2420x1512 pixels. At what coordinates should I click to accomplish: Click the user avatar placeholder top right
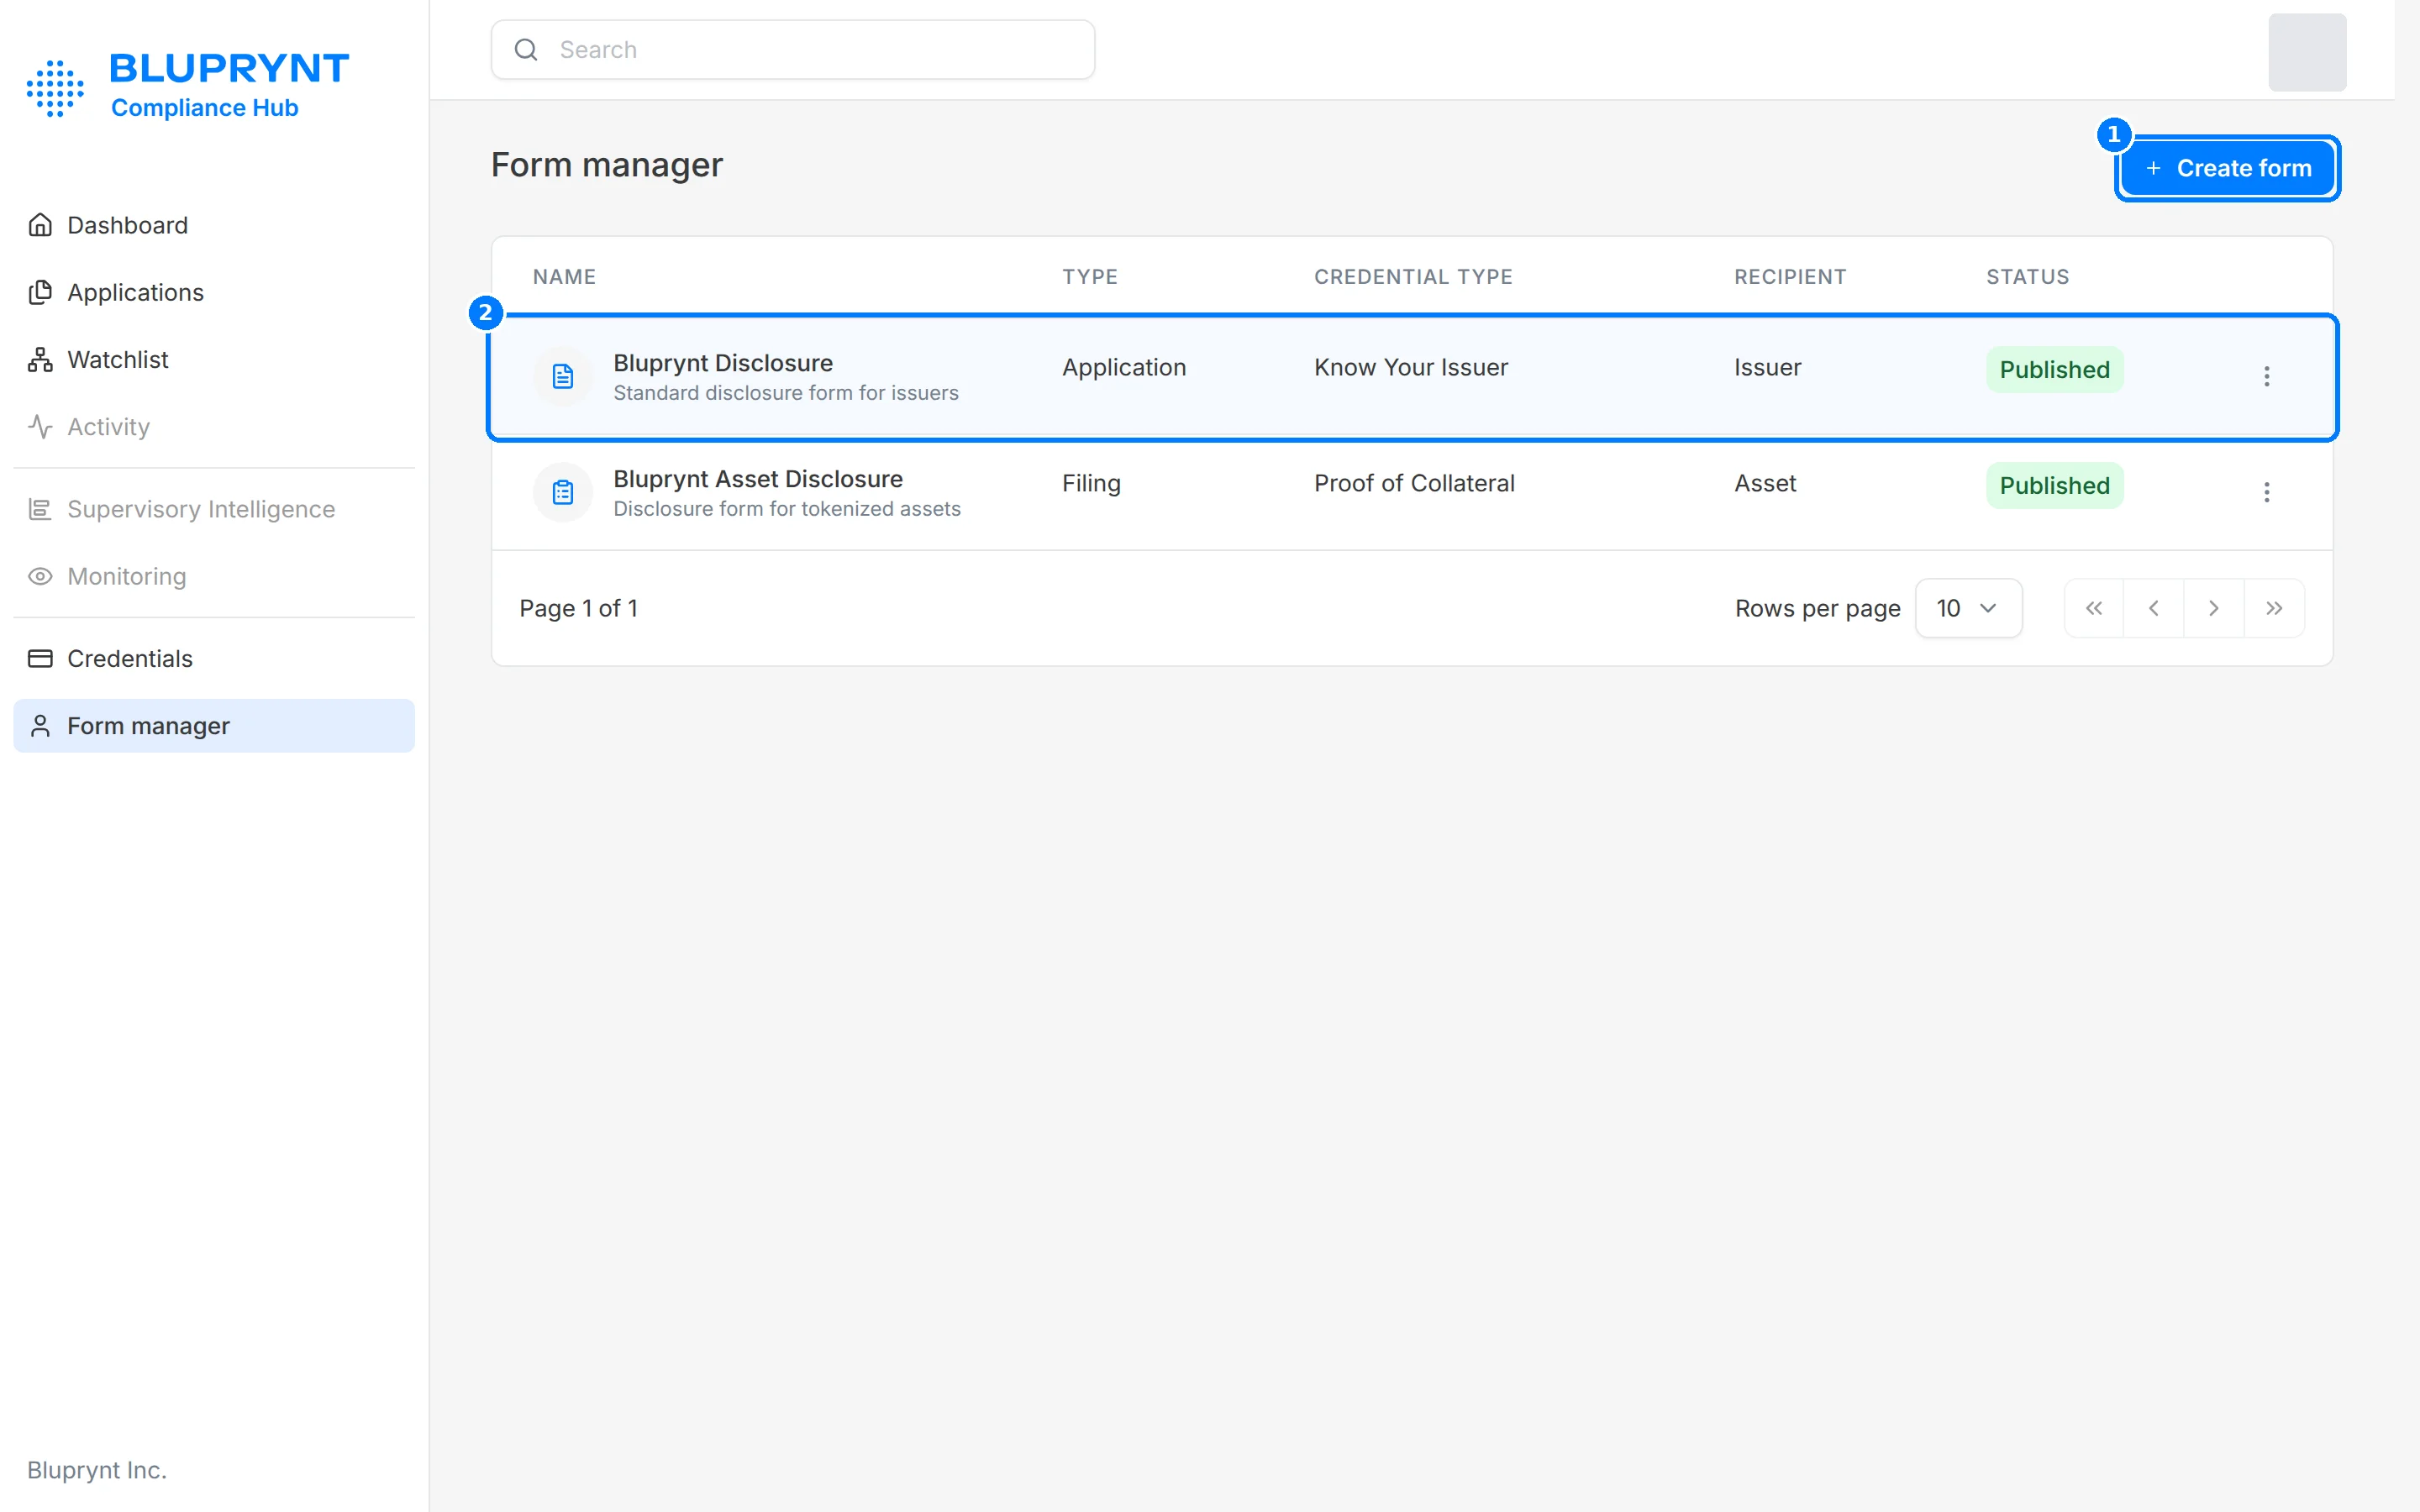coord(2307,52)
